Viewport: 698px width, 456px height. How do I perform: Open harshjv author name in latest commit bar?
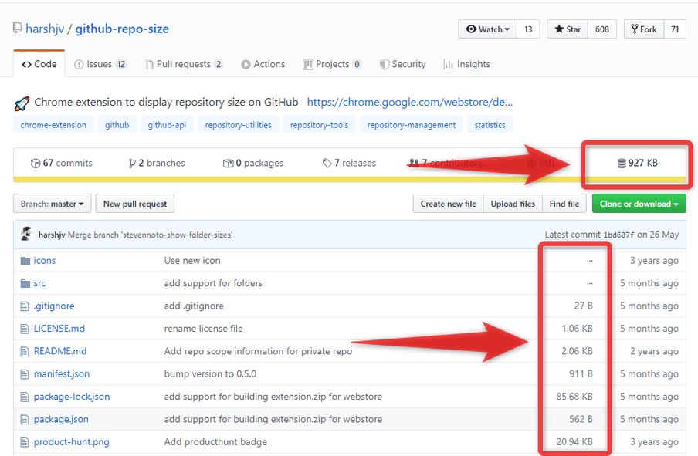point(52,235)
